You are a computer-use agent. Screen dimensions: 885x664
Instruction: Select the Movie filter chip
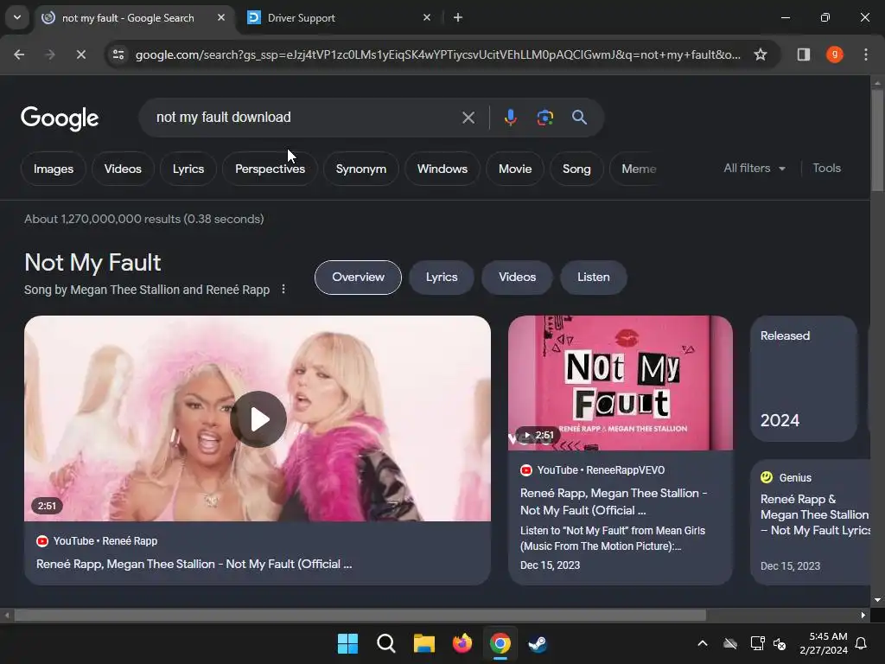pos(515,169)
